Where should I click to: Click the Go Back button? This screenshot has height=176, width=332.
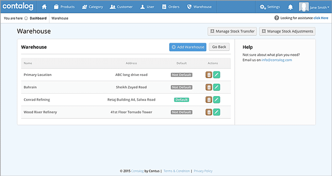click(219, 47)
